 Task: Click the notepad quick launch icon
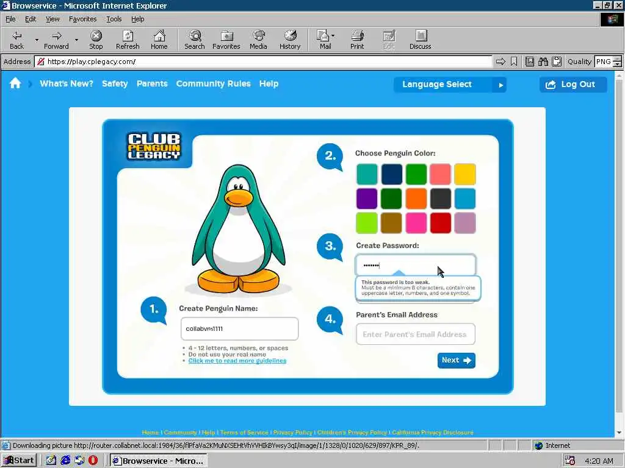pos(51,461)
